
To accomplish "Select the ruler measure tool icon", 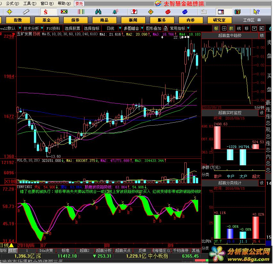I will (26, 12).
